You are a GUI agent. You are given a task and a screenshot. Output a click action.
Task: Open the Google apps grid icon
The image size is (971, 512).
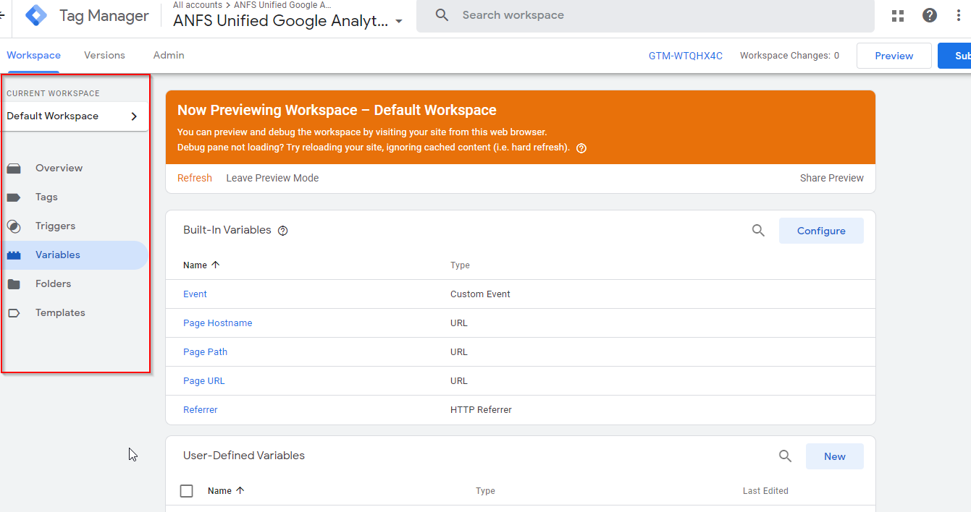coord(898,14)
